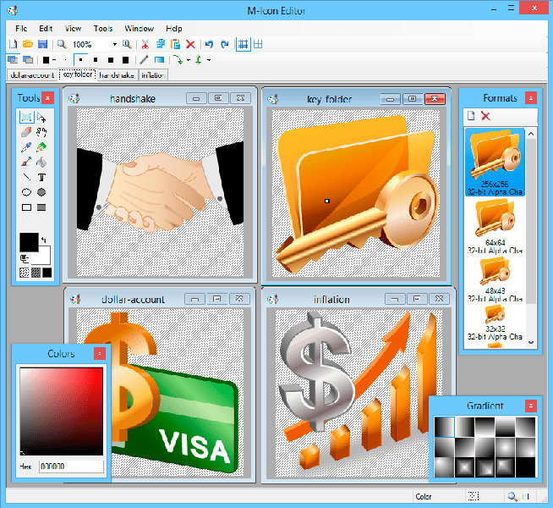Choose the Hand pan tool
553x508 pixels.
click(41, 132)
